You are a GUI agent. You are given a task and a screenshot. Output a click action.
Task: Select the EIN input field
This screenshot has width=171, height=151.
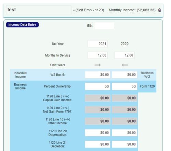coord(104,26)
